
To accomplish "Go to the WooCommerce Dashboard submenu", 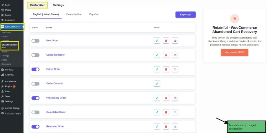I will tap(6, 32).
